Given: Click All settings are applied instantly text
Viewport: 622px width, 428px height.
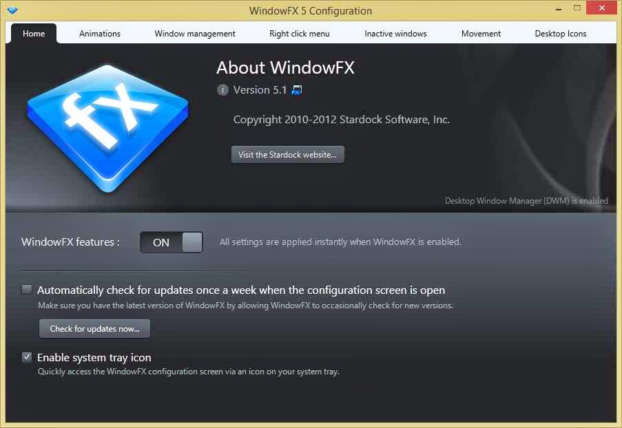Looking at the screenshot, I should [x=341, y=242].
